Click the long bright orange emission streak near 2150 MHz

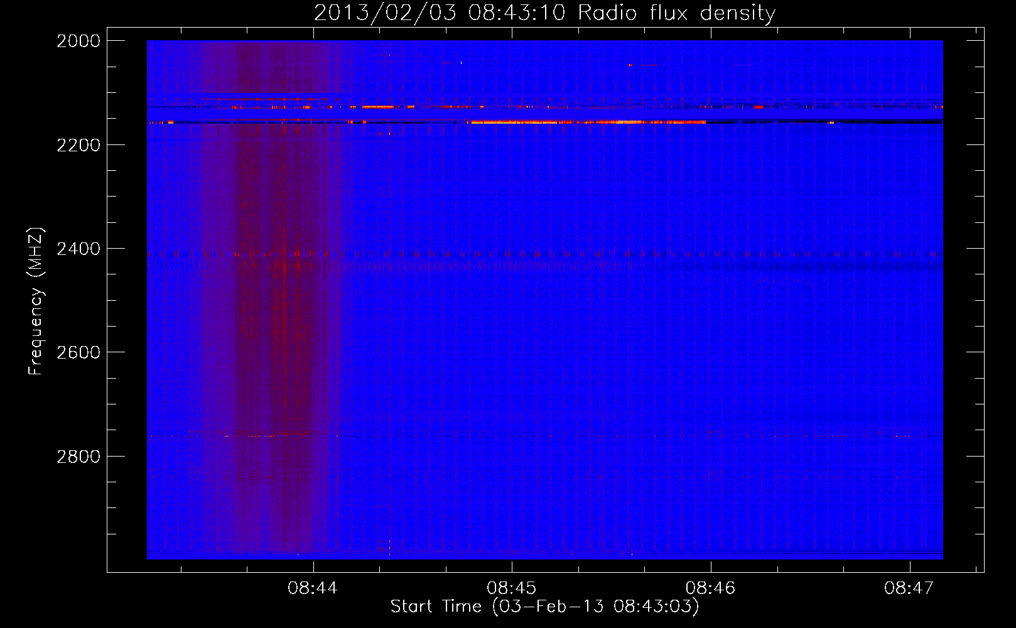point(588,122)
